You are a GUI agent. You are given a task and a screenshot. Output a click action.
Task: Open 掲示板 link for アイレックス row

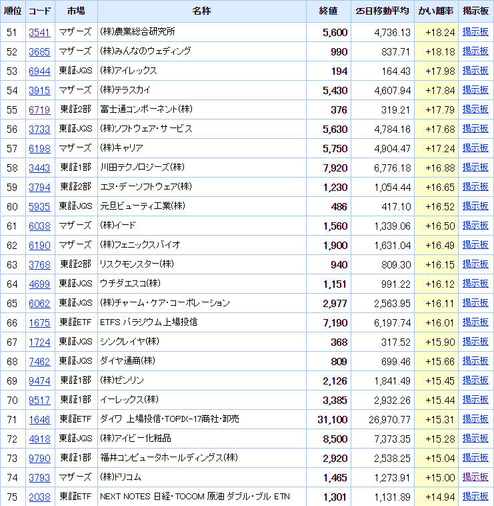pos(475,71)
